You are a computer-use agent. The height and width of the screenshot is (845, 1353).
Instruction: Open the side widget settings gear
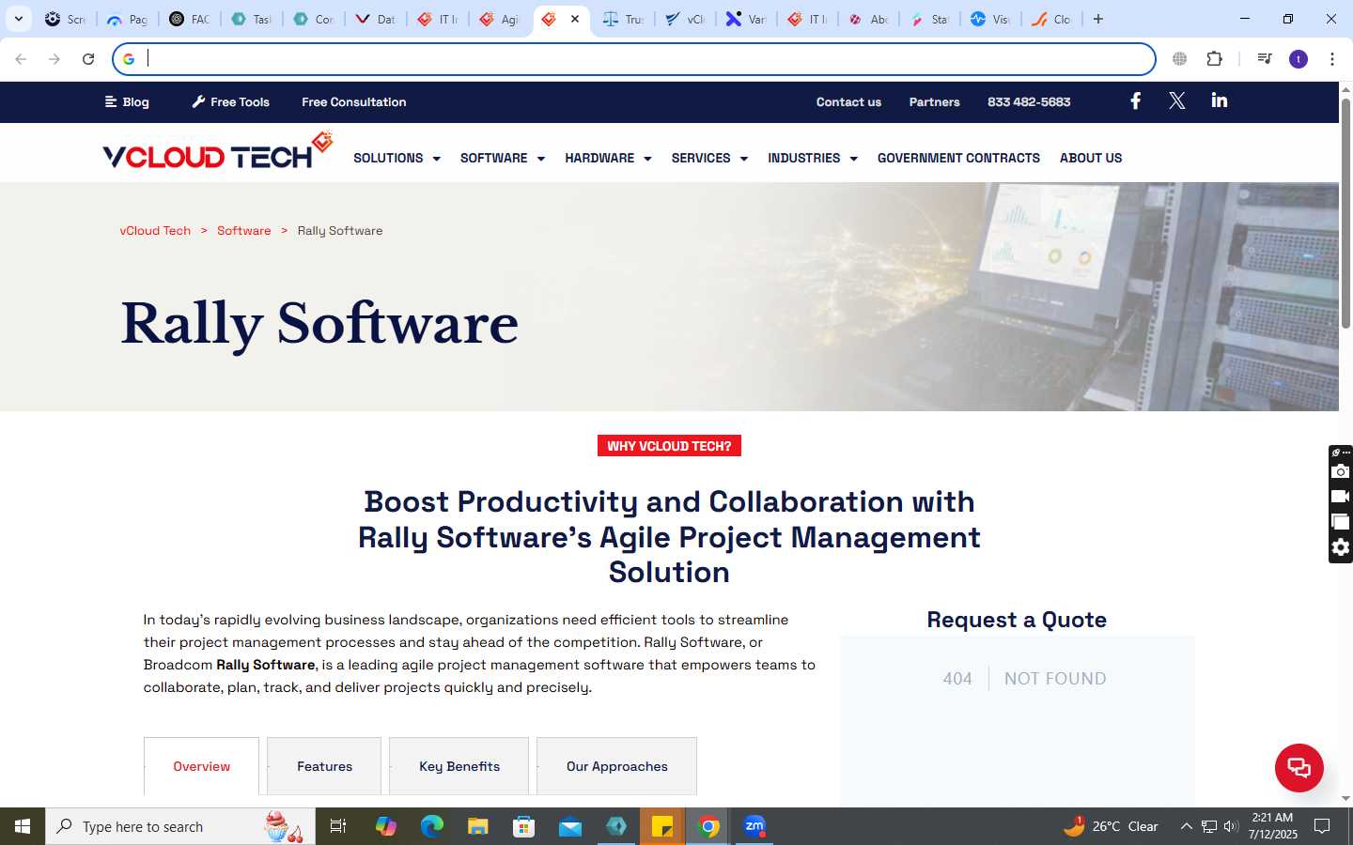(x=1341, y=547)
